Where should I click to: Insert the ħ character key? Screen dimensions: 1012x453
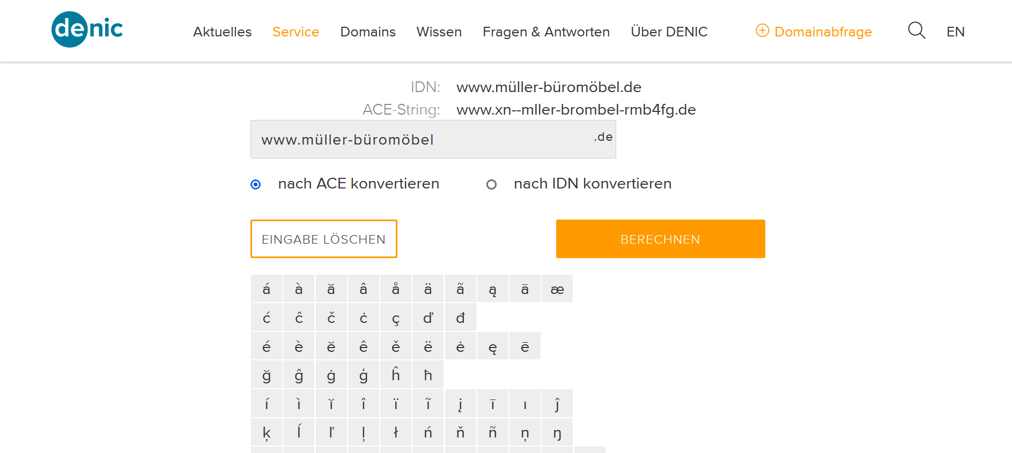click(428, 375)
